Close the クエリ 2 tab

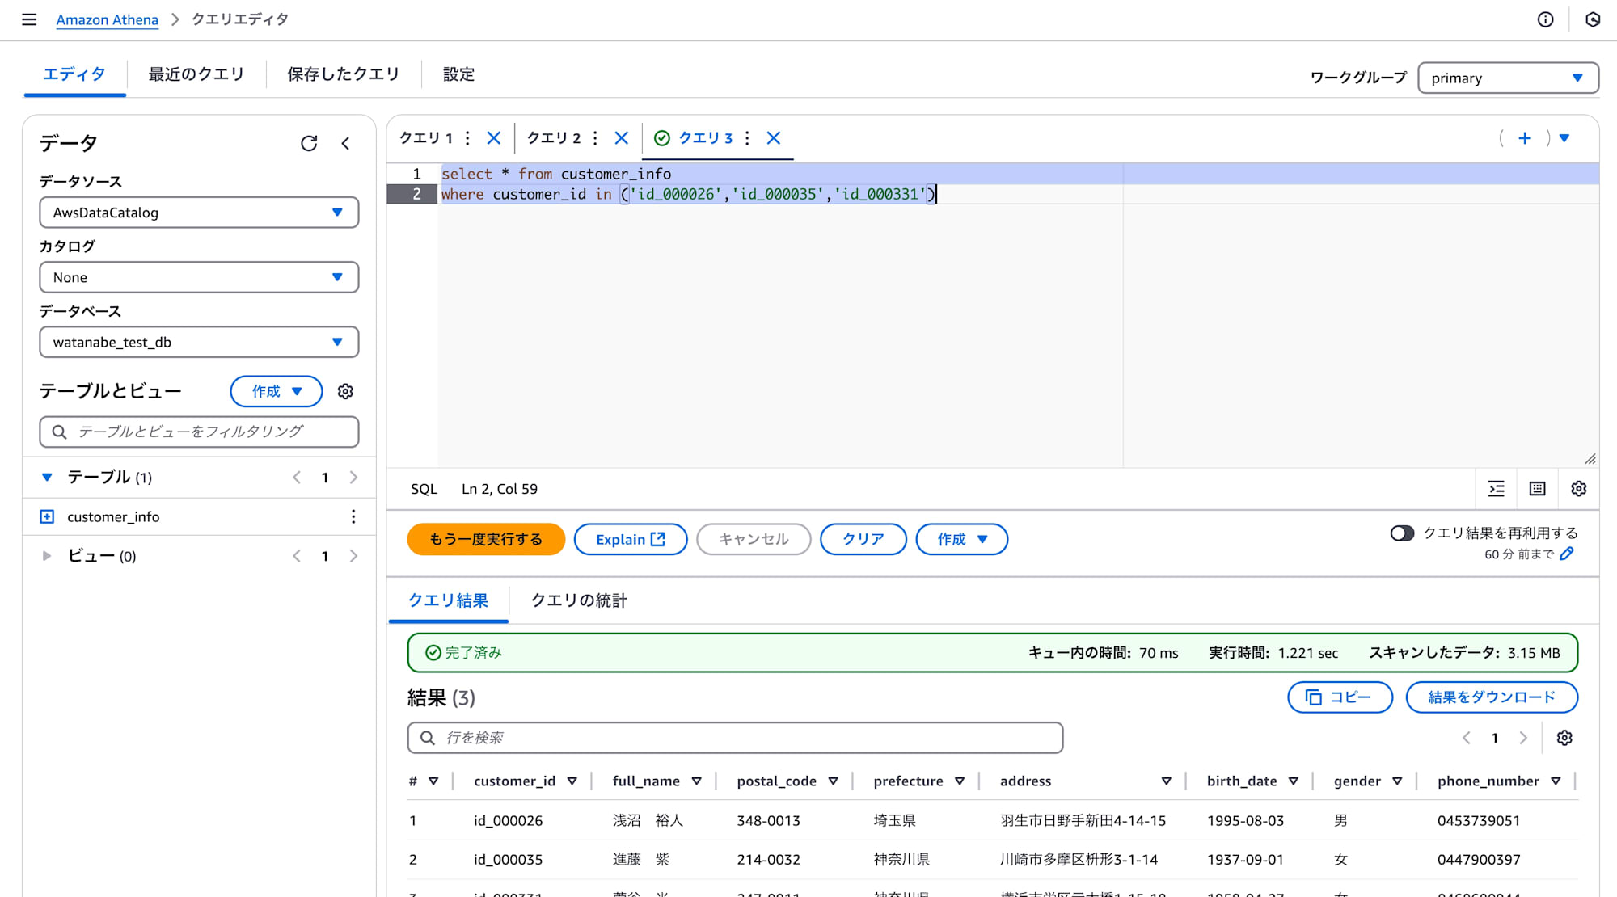point(622,138)
